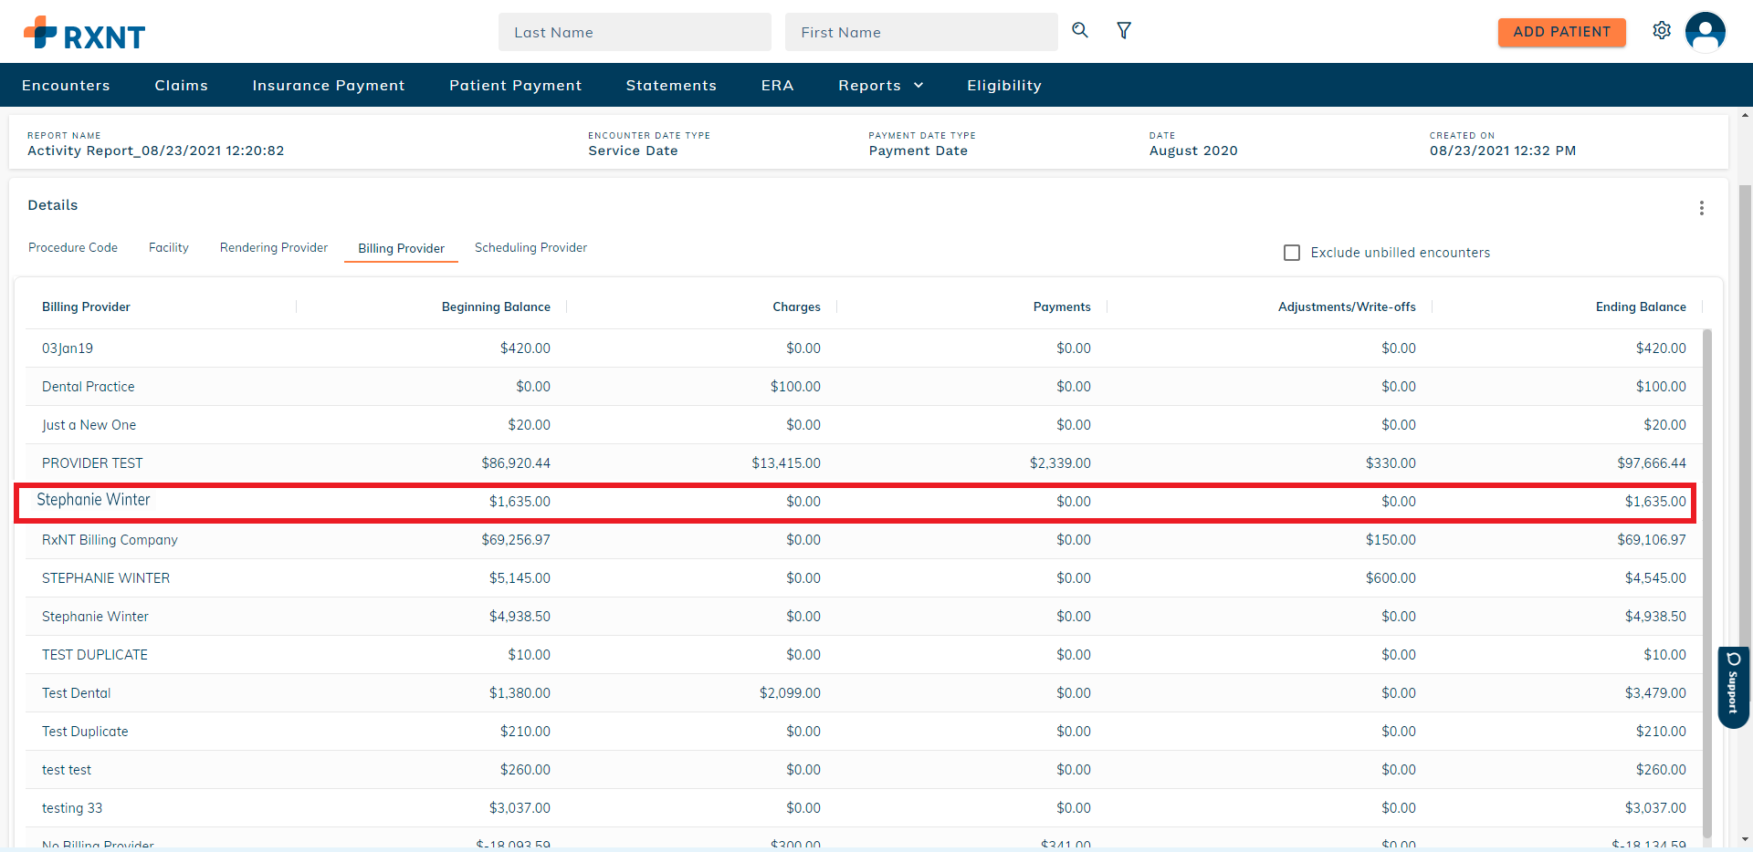
Task: Select the test test row
Action: pyautogui.click(x=864, y=770)
